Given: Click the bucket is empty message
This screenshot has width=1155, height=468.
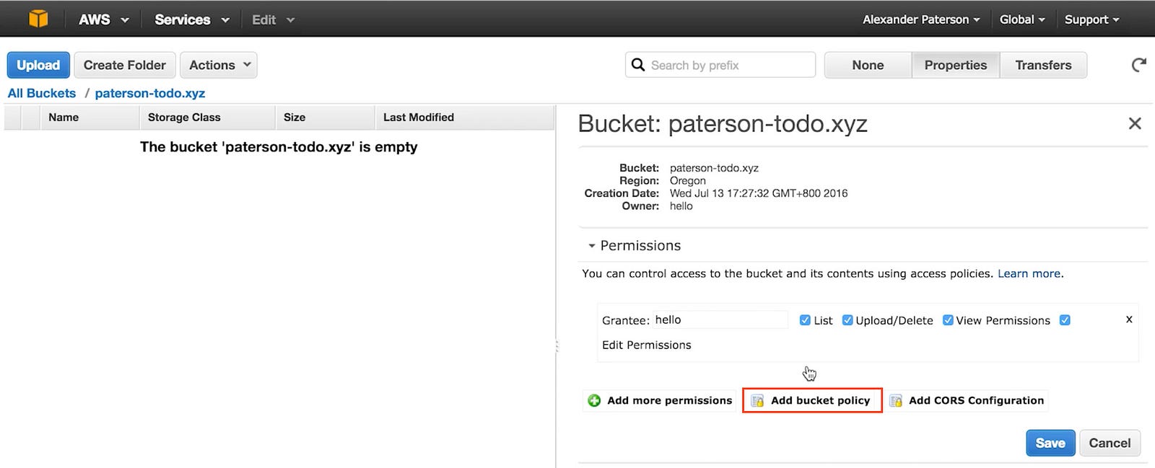Looking at the screenshot, I should click(279, 146).
